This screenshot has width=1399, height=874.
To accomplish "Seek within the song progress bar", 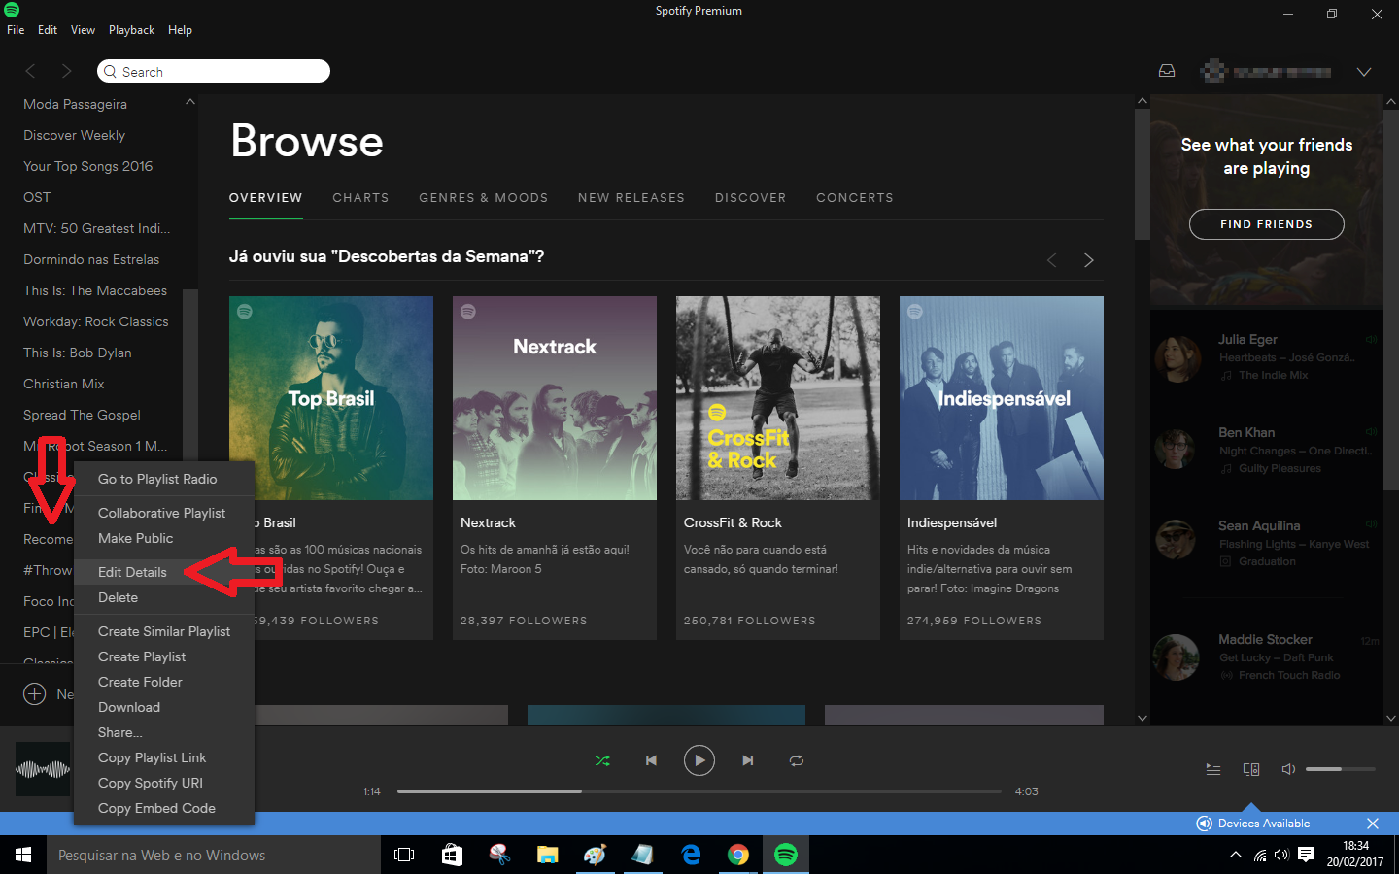I will (x=699, y=791).
